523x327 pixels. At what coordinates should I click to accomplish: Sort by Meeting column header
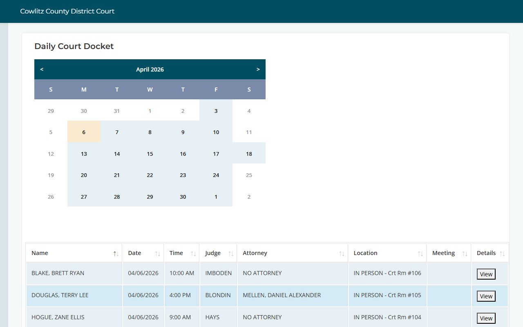449,253
